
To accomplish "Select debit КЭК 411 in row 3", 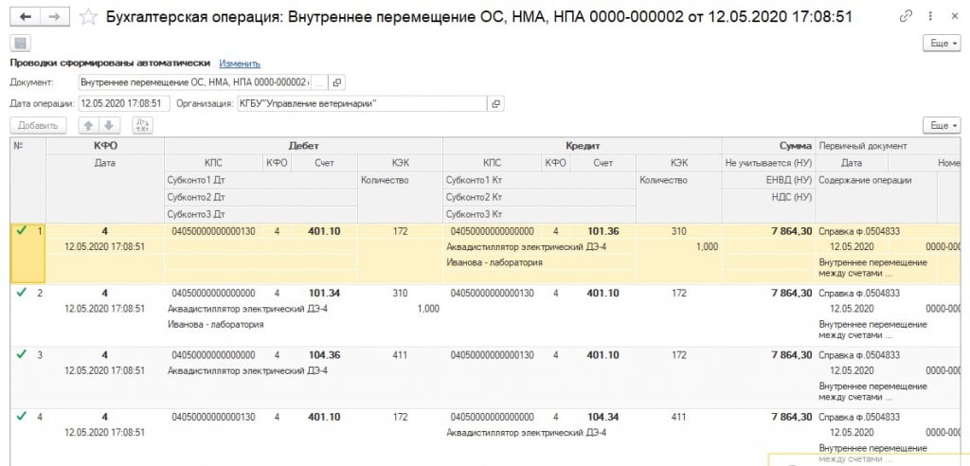I will tap(401, 354).
